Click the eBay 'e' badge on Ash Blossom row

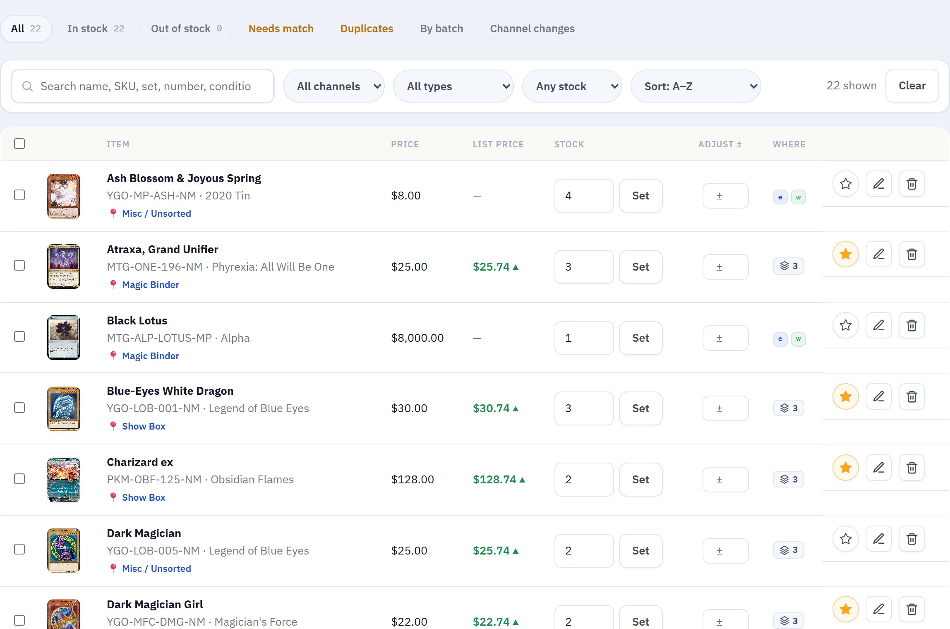point(780,197)
